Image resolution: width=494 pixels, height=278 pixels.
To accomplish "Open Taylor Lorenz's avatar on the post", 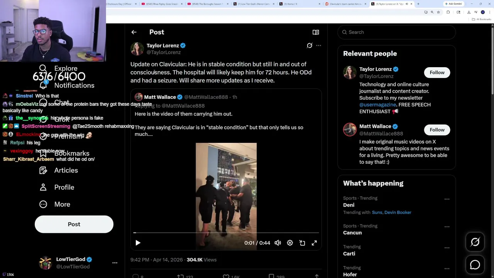I will (x=137, y=49).
